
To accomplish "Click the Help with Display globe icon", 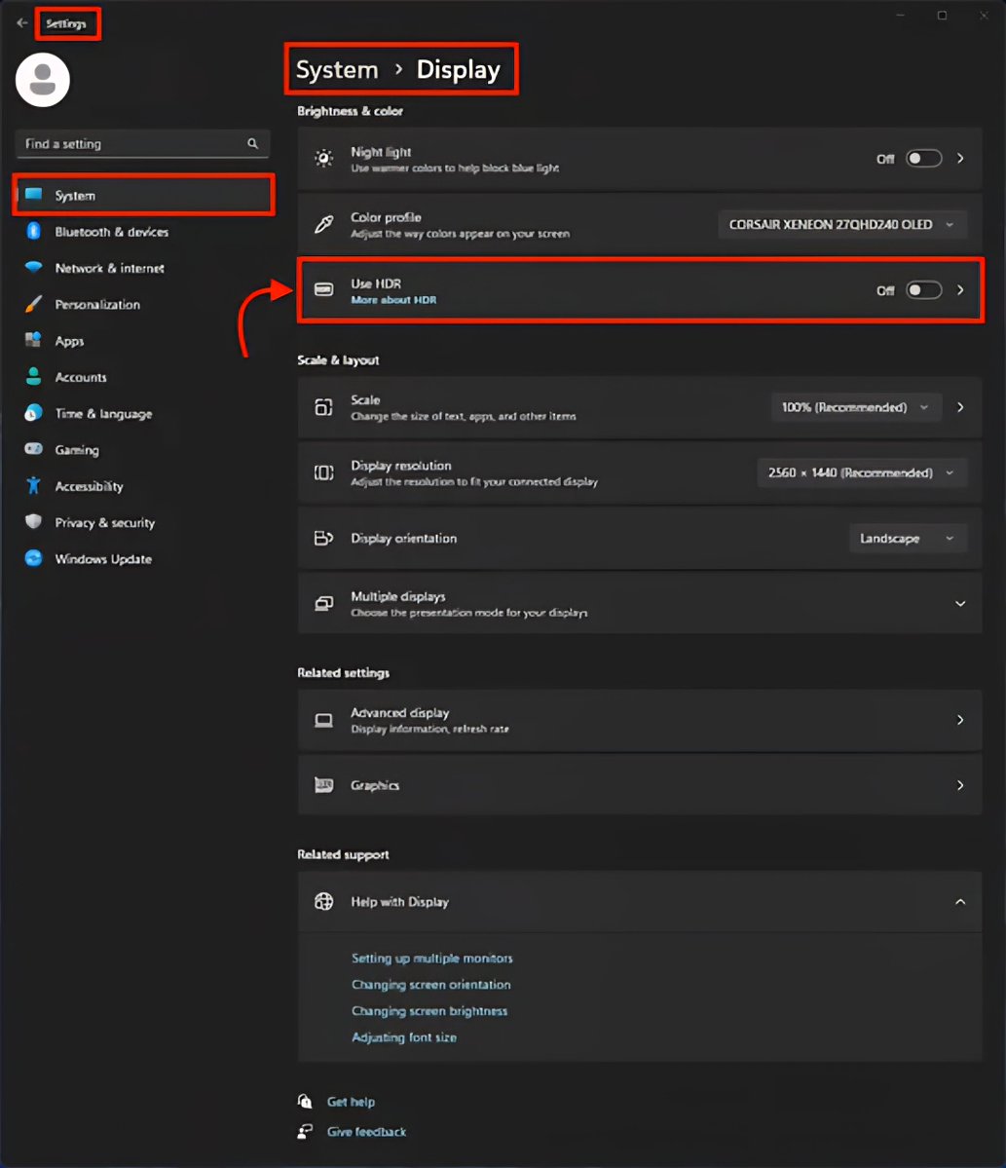I will pyautogui.click(x=323, y=901).
